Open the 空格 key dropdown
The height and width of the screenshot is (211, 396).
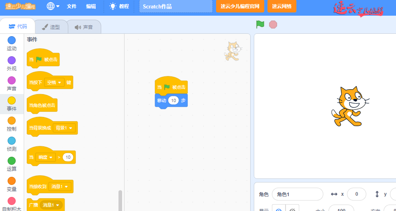pos(54,82)
